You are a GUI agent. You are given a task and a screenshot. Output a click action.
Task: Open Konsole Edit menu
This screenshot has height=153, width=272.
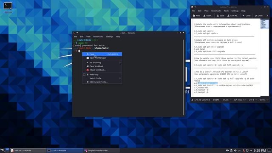click(x=82, y=37)
